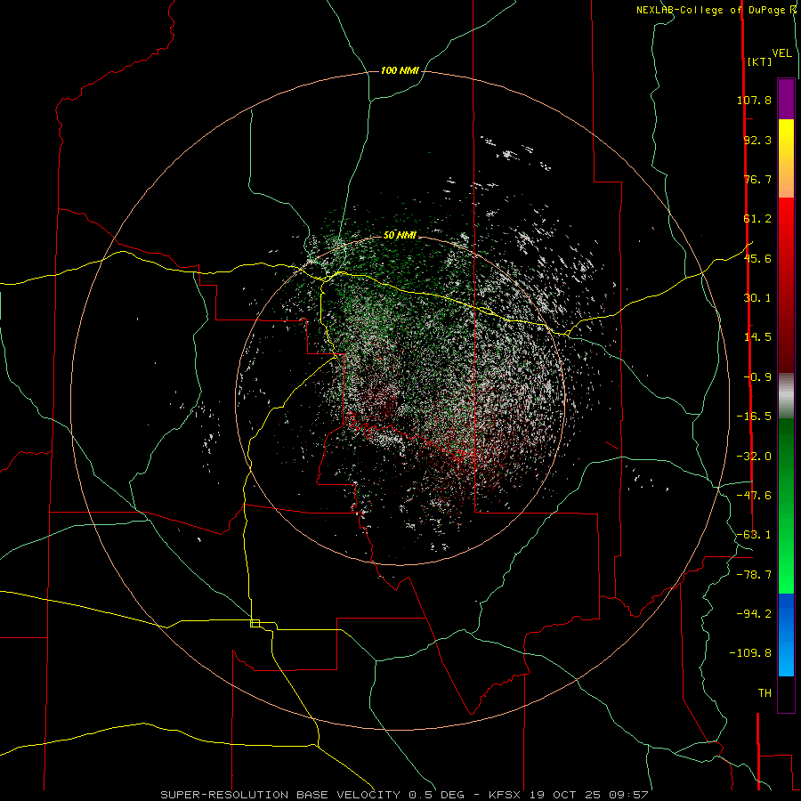Click the Super-Resolution Base Velocity caption text
Viewport: 801px width, 801px height.
pos(405,795)
